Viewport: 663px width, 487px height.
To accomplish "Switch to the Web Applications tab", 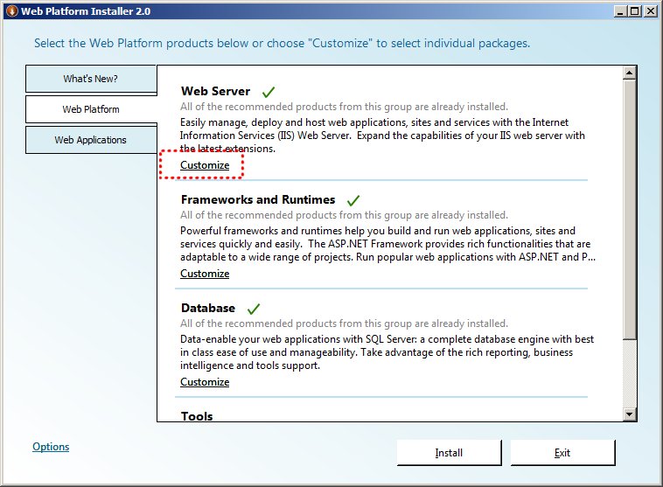I will coord(91,140).
